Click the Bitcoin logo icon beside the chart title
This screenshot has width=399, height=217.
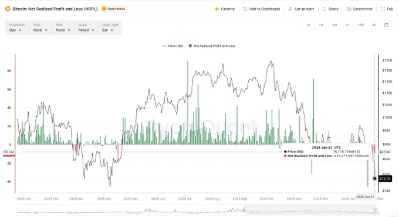click(x=8, y=9)
